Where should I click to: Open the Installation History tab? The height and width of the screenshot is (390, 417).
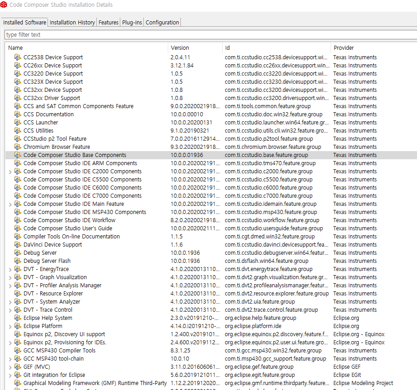72,22
